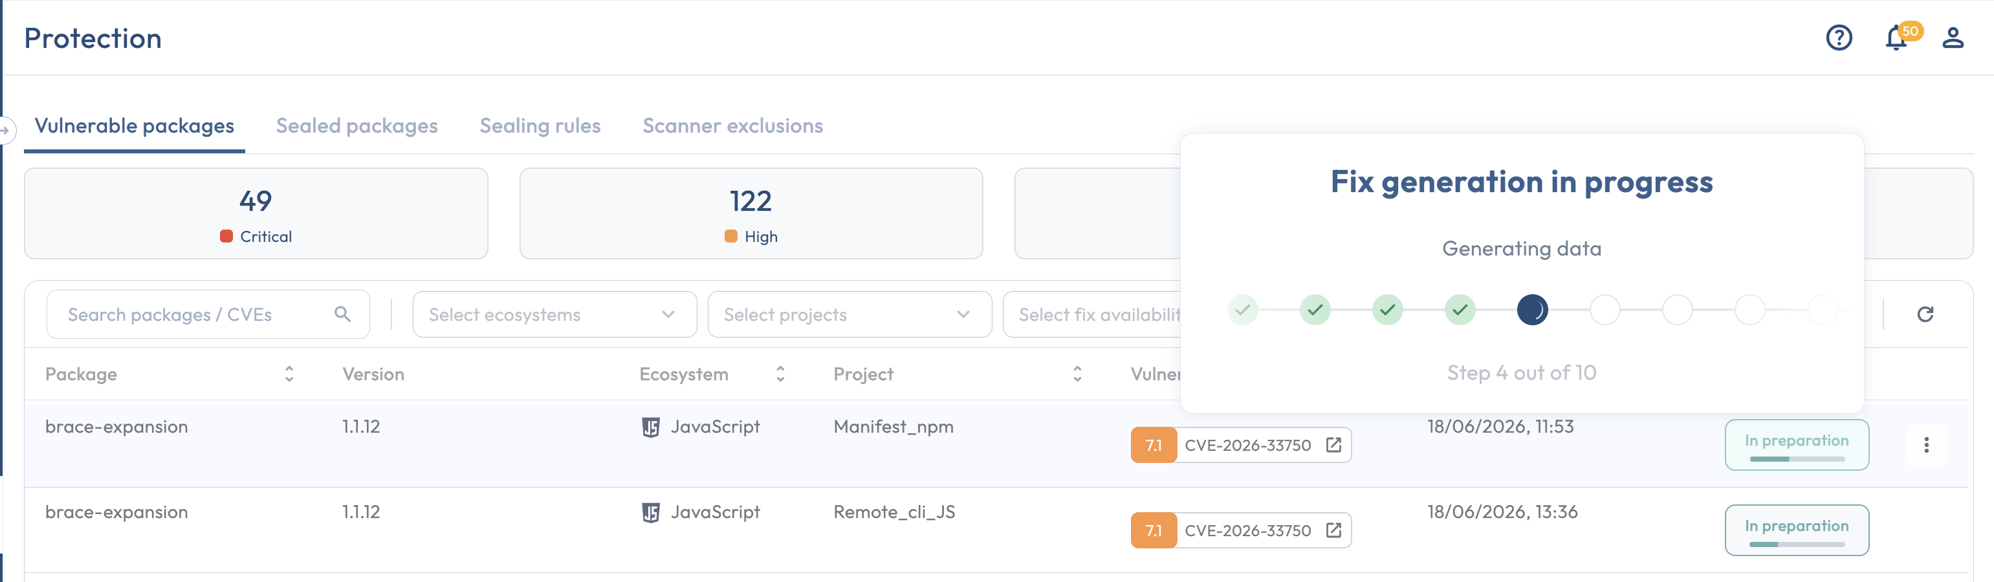
Task: Click severity 7.1 badge in Manifest_npm row
Action: pyautogui.click(x=1154, y=445)
